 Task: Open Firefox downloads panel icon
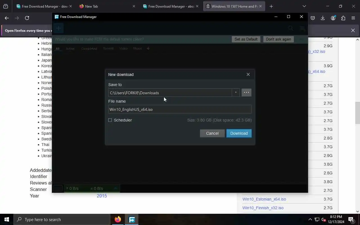(323, 18)
